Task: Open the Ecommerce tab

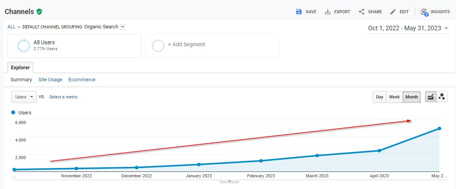Action: pos(82,79)
